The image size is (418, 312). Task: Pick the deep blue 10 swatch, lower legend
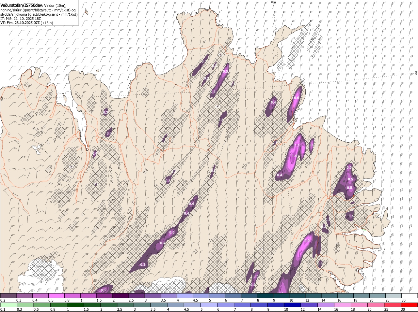292,305
